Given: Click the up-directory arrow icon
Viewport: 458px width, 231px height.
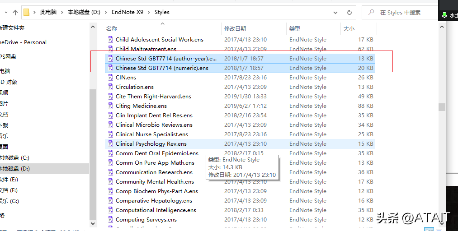Looking at the screenshot, I should 15,12.
